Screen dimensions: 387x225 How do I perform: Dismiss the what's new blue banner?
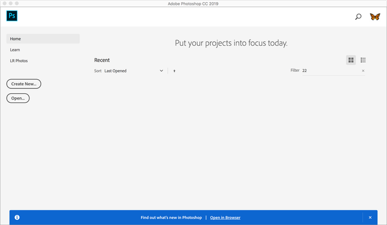click(x=370, y=217)
